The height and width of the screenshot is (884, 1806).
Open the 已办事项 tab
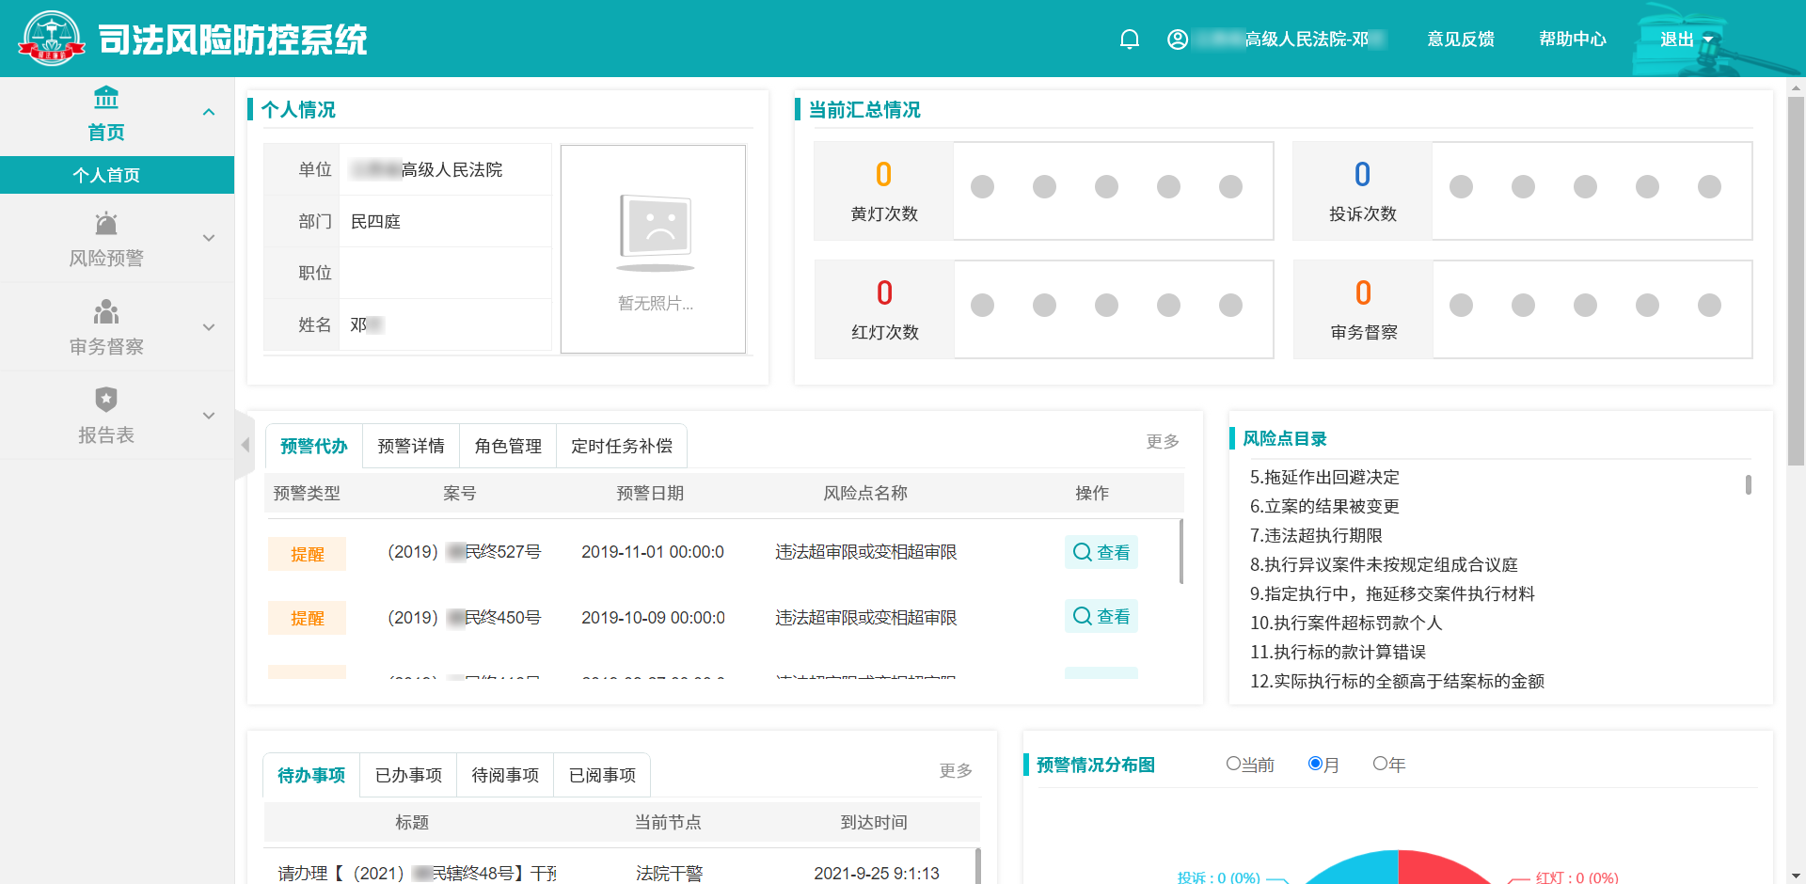pyautogui.click(x=407, y=774)
